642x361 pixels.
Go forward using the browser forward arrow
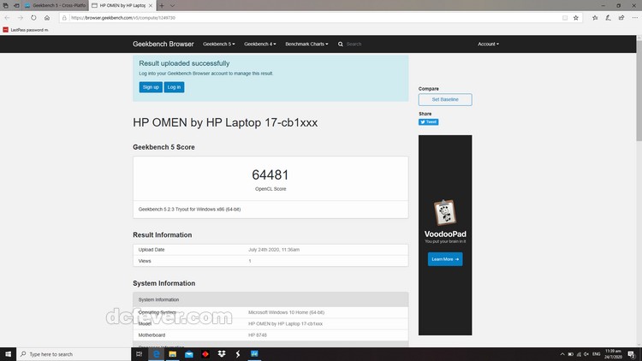[x=21, y=18]
